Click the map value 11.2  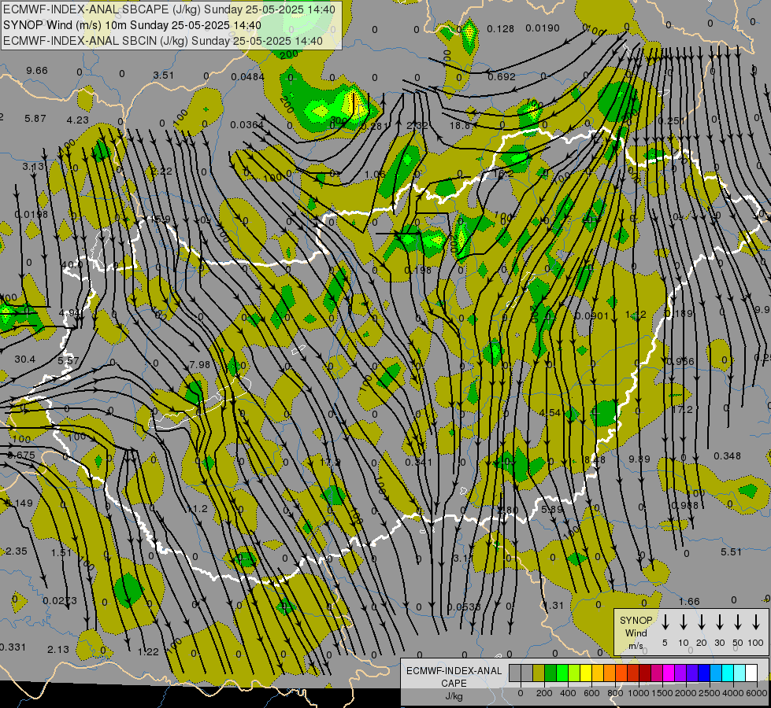click(x=197, y=509)
